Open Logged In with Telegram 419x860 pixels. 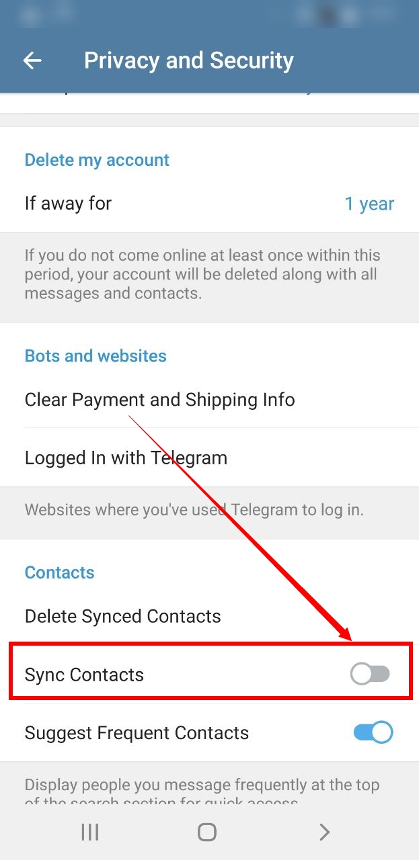[x=209, y=458]
